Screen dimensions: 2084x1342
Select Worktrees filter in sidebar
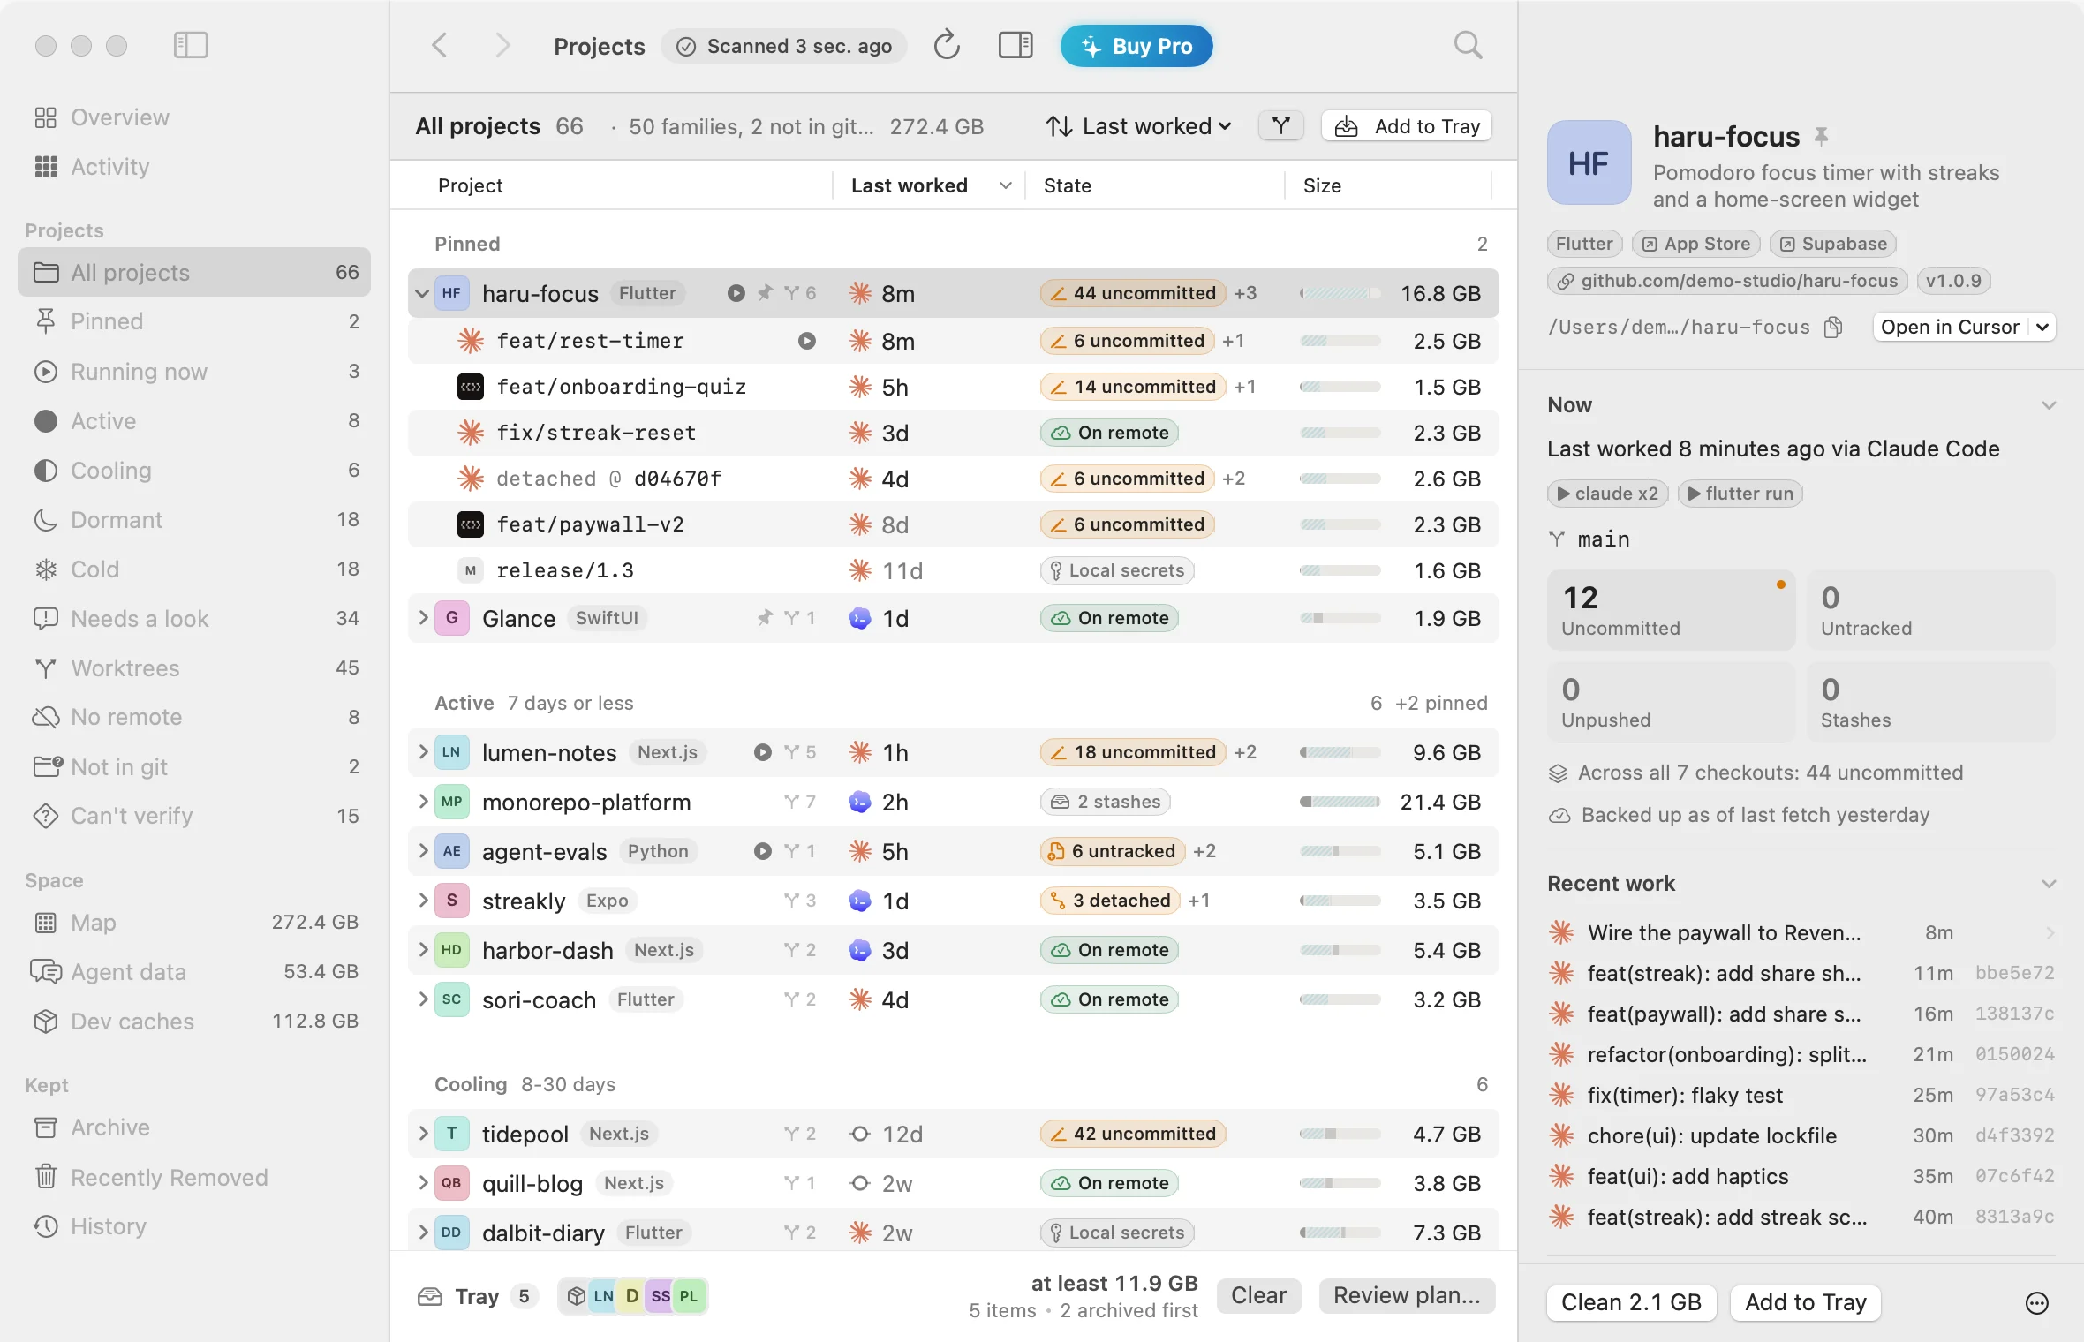[x=194, y=668]
